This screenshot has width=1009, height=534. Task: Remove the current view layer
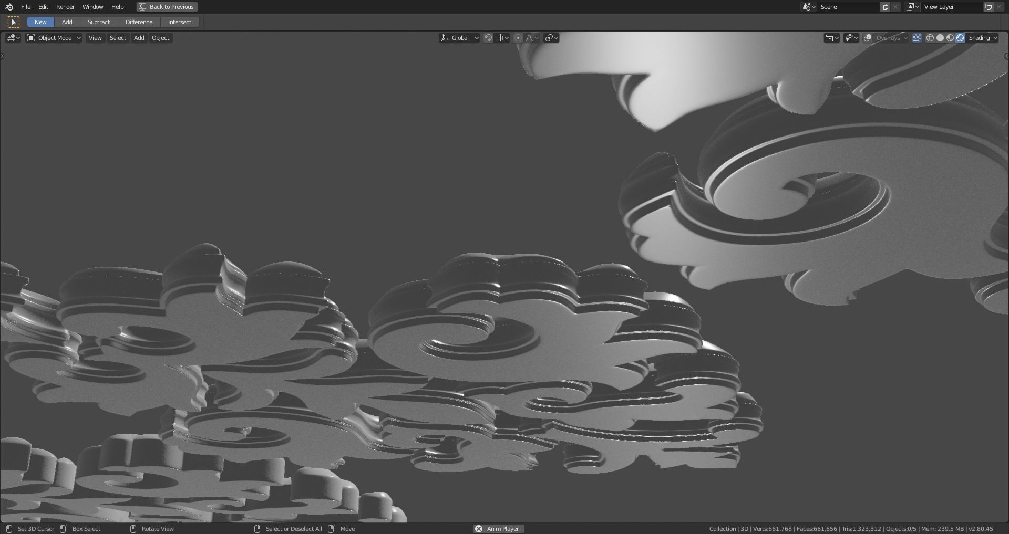pos(999,7)
